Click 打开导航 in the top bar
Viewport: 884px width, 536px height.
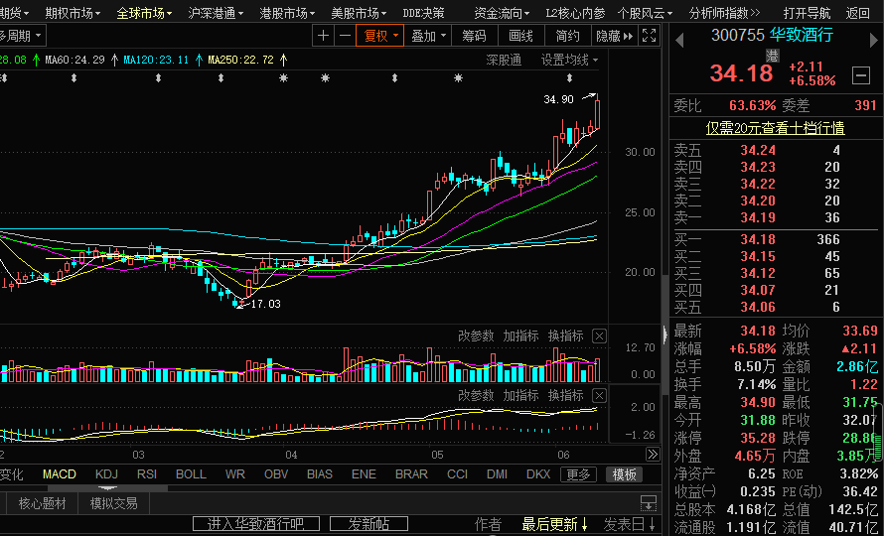(x=807, y=12)
